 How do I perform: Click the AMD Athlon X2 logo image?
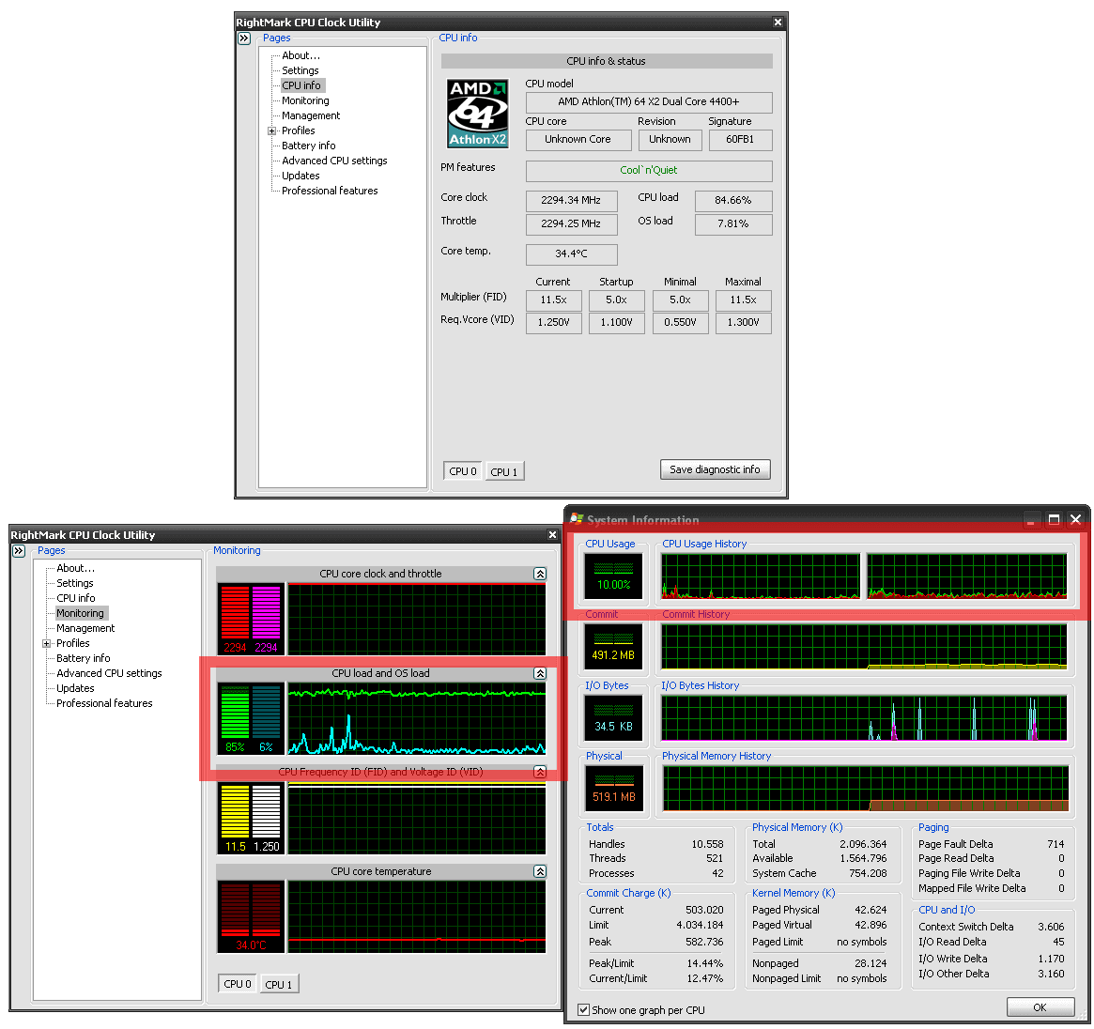tap(478, 113)
